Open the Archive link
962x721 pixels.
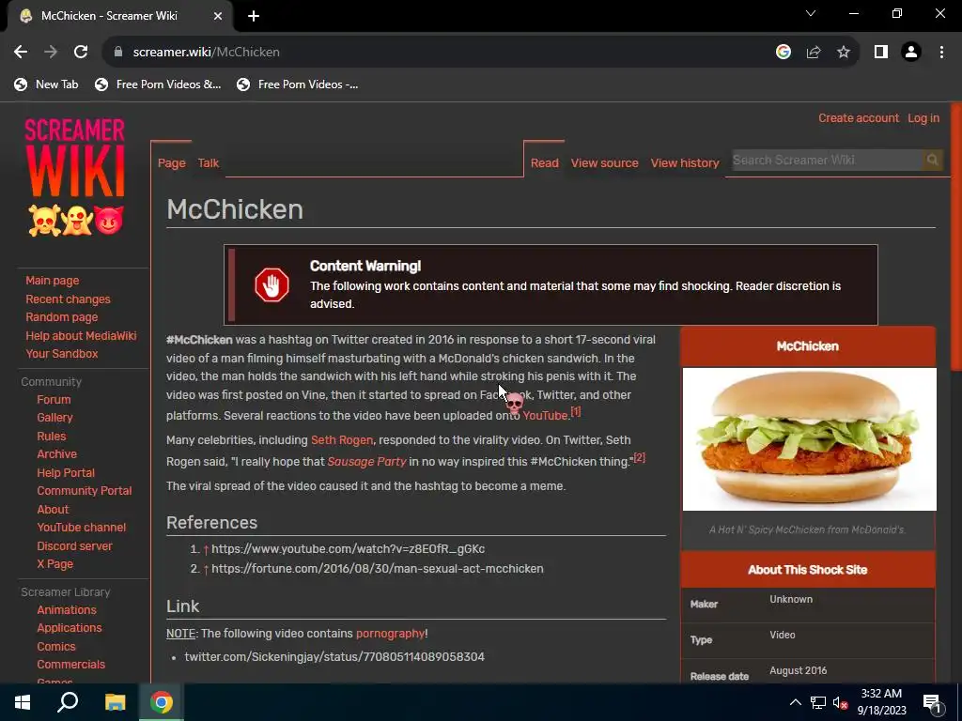point(56,454)
